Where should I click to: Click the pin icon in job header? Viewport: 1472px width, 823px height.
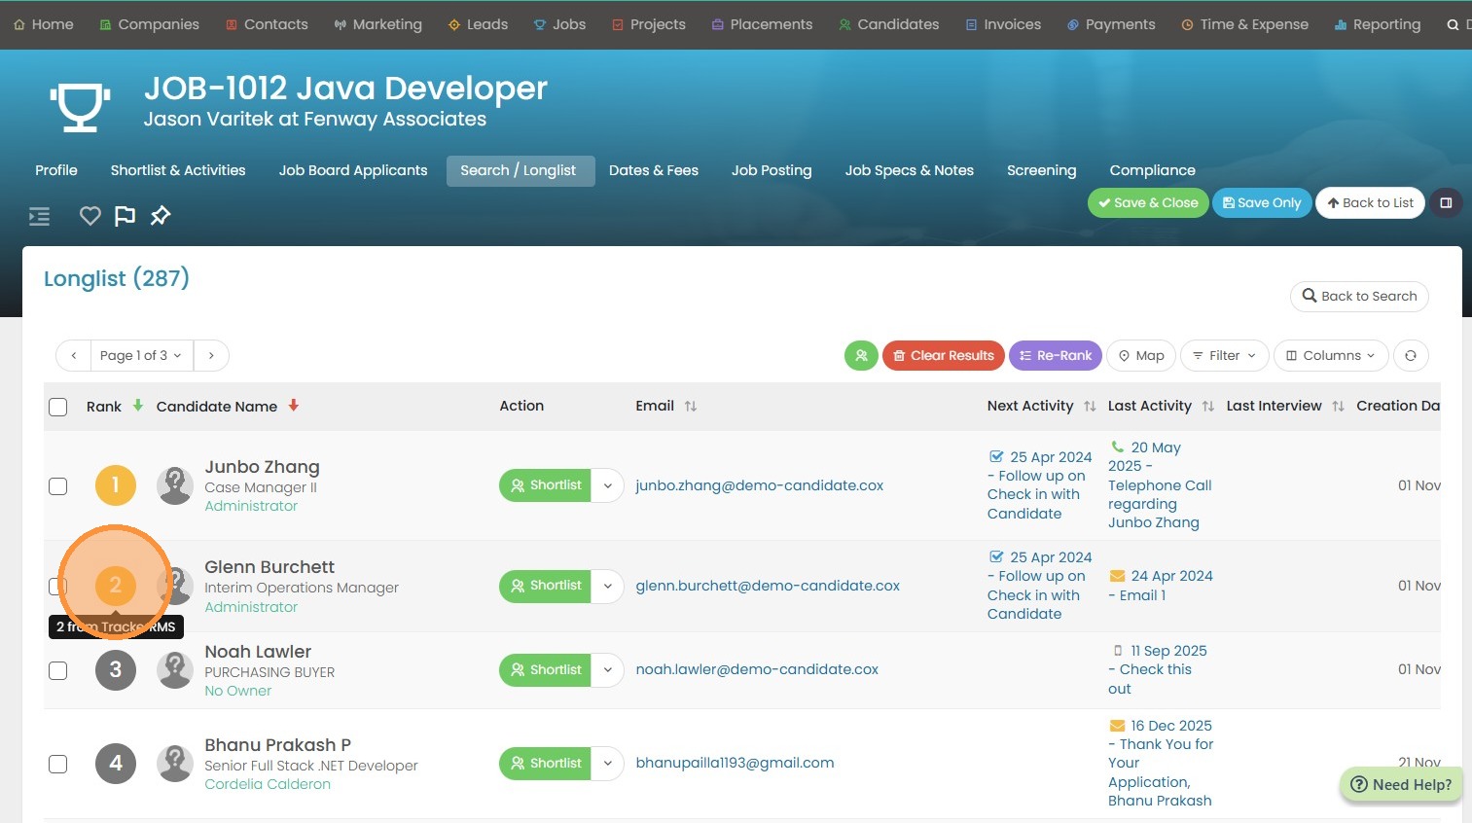click(161, 216)
